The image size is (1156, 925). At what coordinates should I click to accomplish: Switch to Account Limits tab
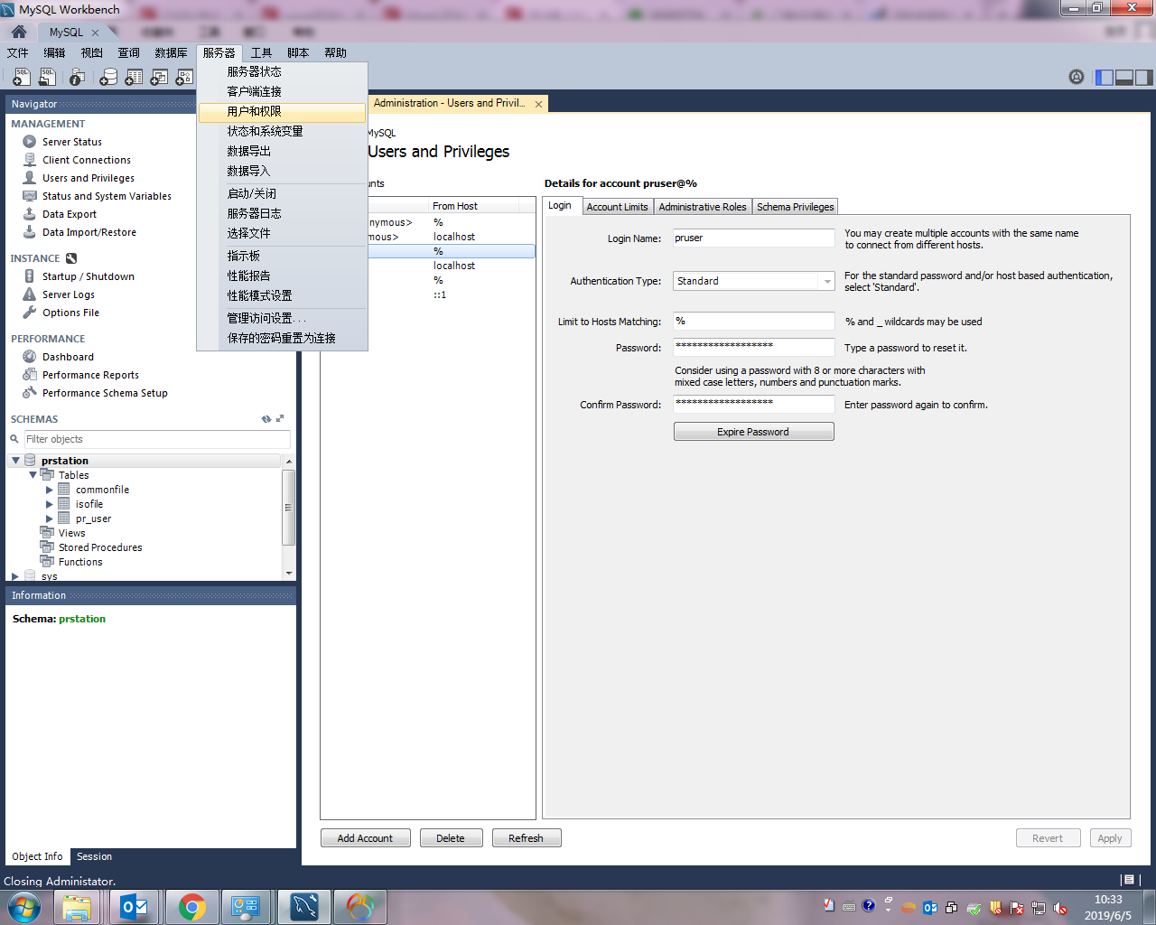click(x=618, y=207)
